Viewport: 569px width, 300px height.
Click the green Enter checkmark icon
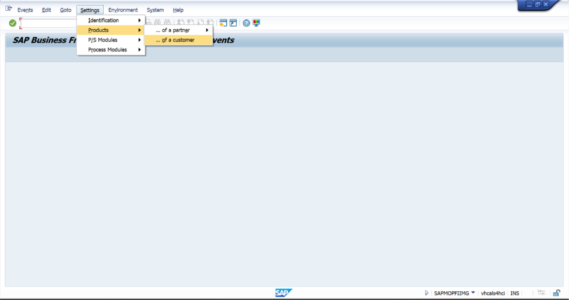pyautogui.click(x=12, y=23)
